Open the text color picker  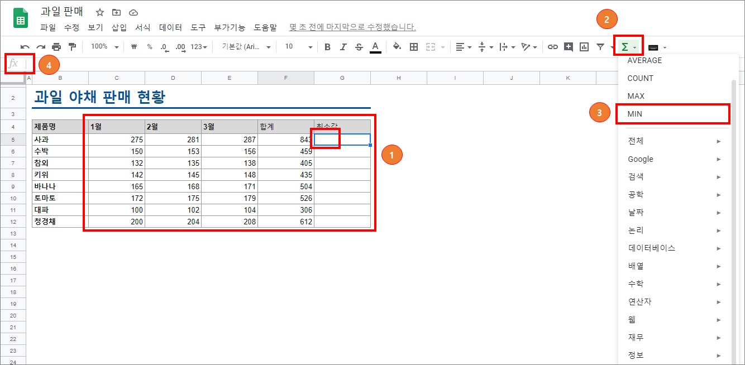point(375,47)
